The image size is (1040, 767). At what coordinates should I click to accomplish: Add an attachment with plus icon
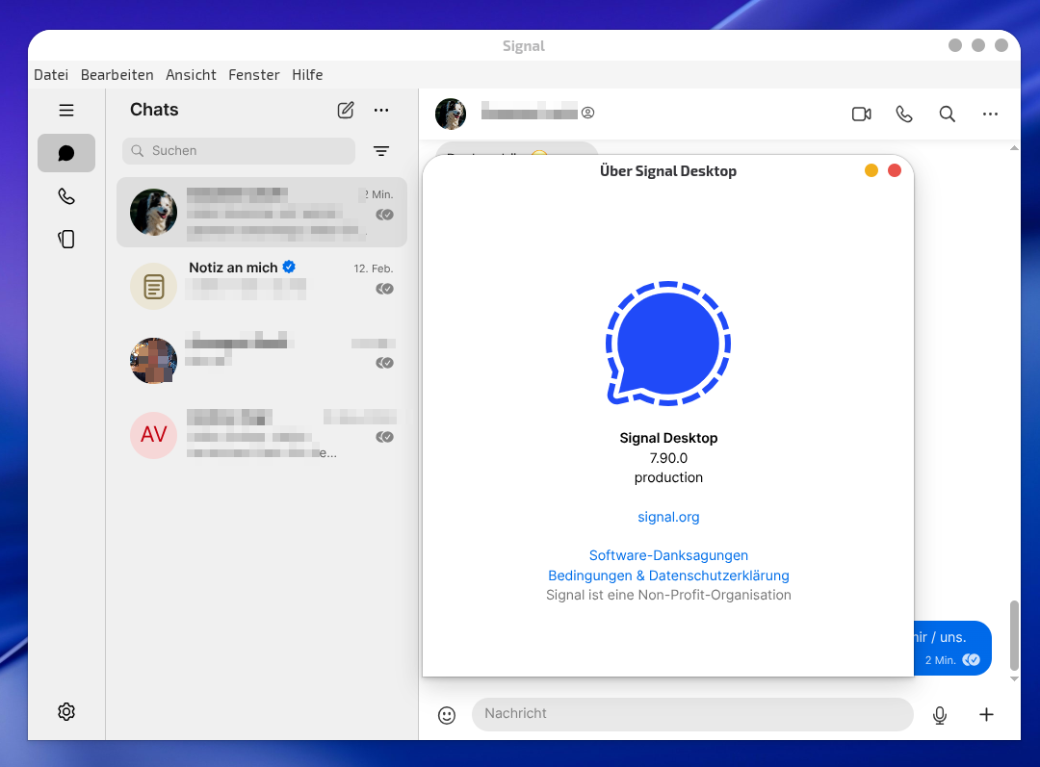pyautogui.click(x=986, y=714)
